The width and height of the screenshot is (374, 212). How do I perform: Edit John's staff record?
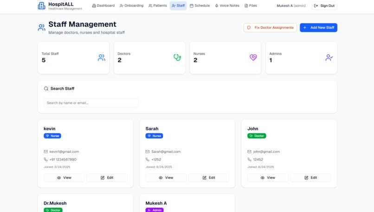click(x=310, y=178)
